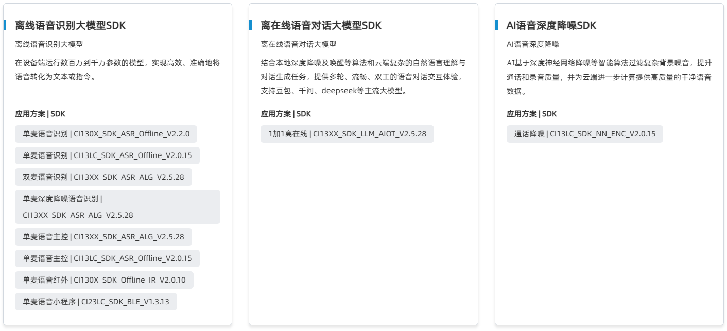This screenshot has height=331, width=727.
Task: Open 单麦语音主控 CI13LC_SDK_ASR_Offline_V2.0.15 link
Action: pyautogui.click(x=107, y=258)
